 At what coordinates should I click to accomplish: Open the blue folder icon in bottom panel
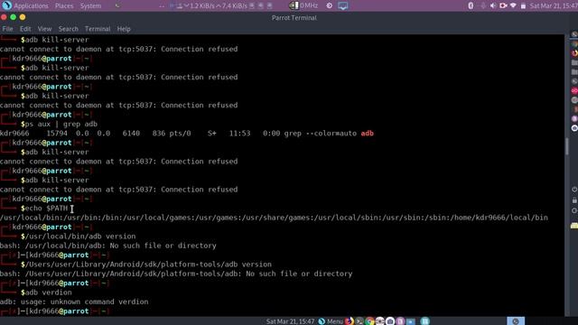tap(411, 321)
